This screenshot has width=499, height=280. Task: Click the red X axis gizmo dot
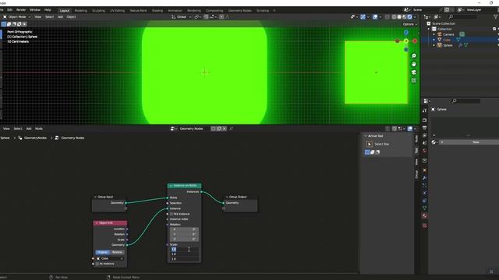tap(415, 41)
